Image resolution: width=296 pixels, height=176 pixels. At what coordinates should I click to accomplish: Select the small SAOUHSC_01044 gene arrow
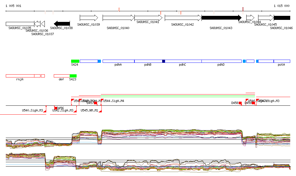(250, 18)
